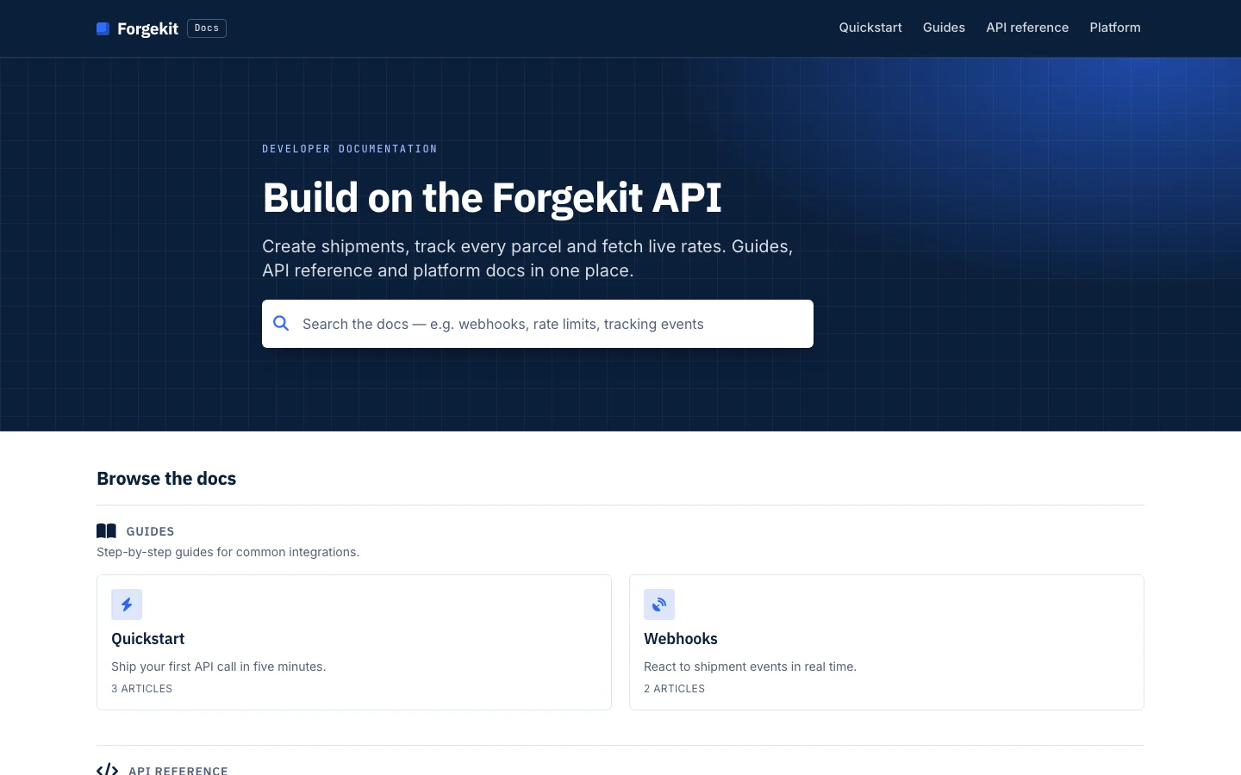Click the Forgekit blue square logo
Screen dimensions: 1241x775
pos(103,28)
